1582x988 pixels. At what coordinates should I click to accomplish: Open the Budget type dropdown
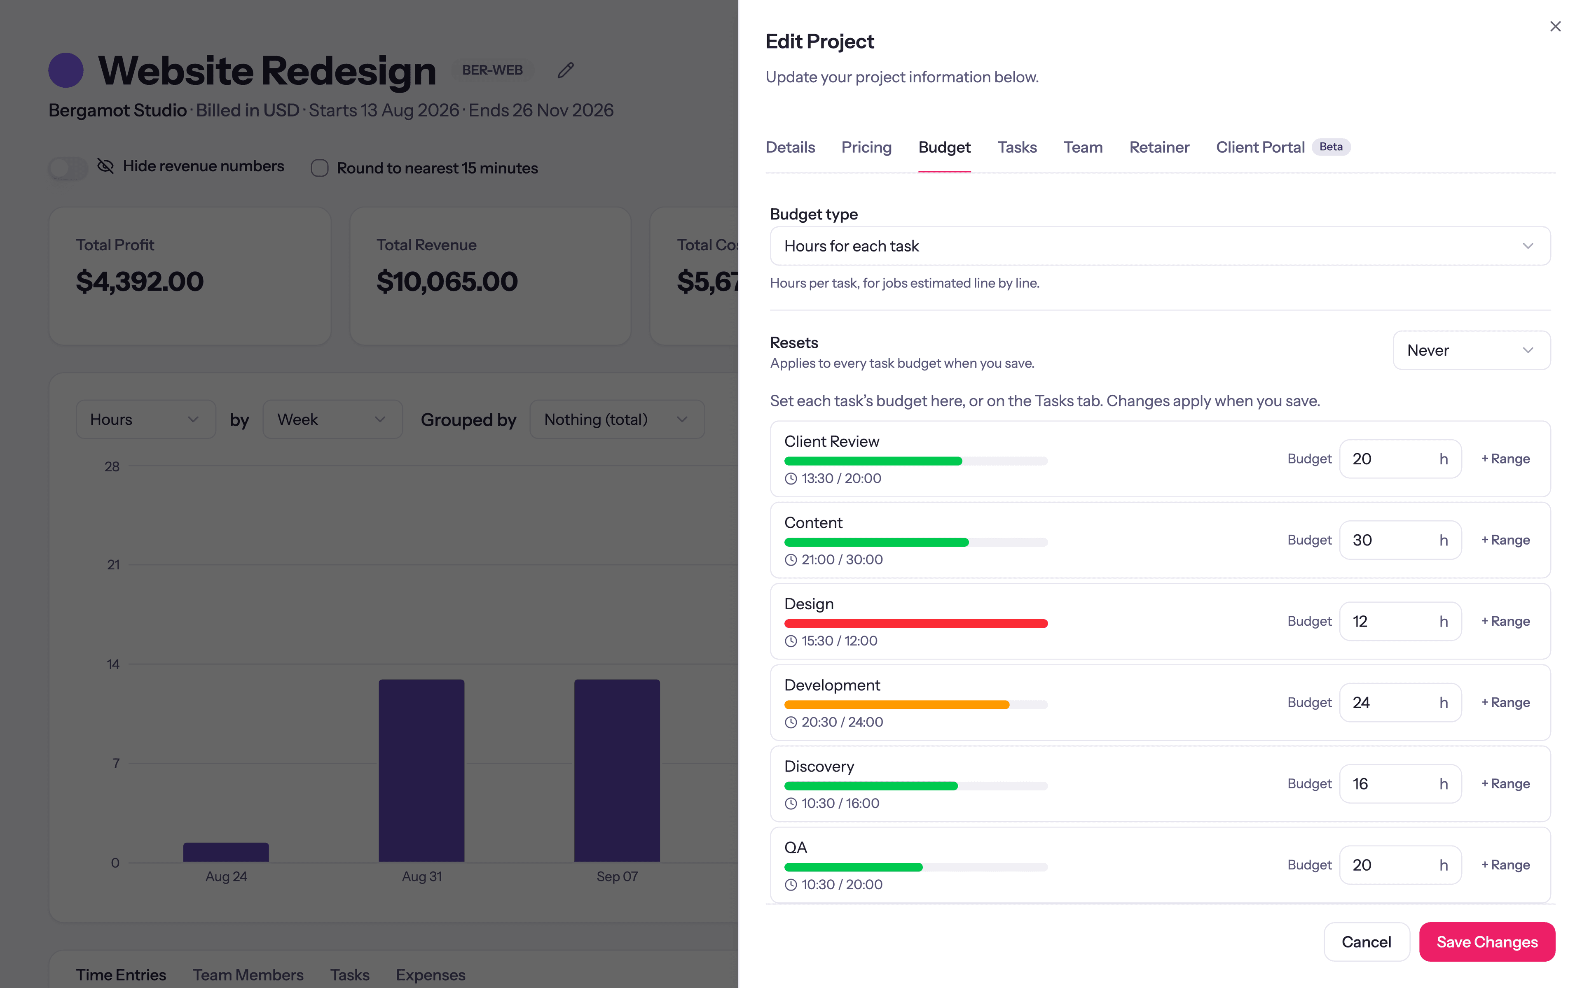point(1160,246)
